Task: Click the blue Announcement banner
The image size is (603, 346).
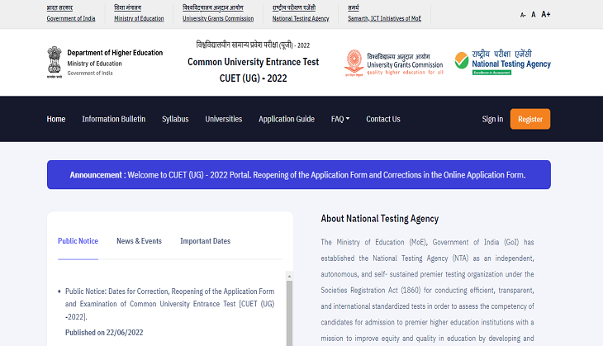Action: point(299,175)
